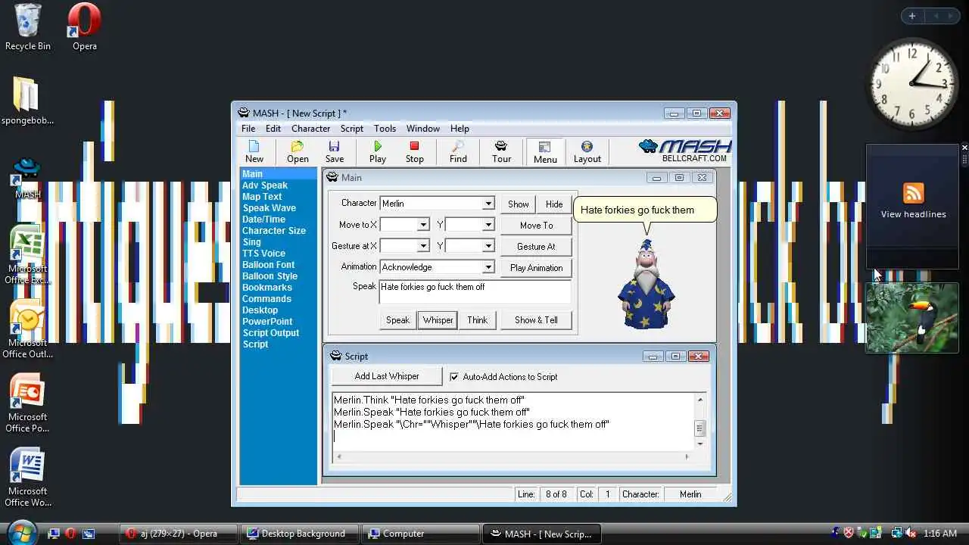Select the MASH desktop shortcut

27,179
